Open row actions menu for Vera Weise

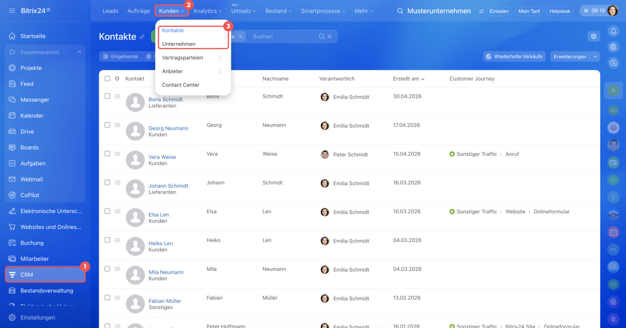pyautogui.click(x=117, y=154)
